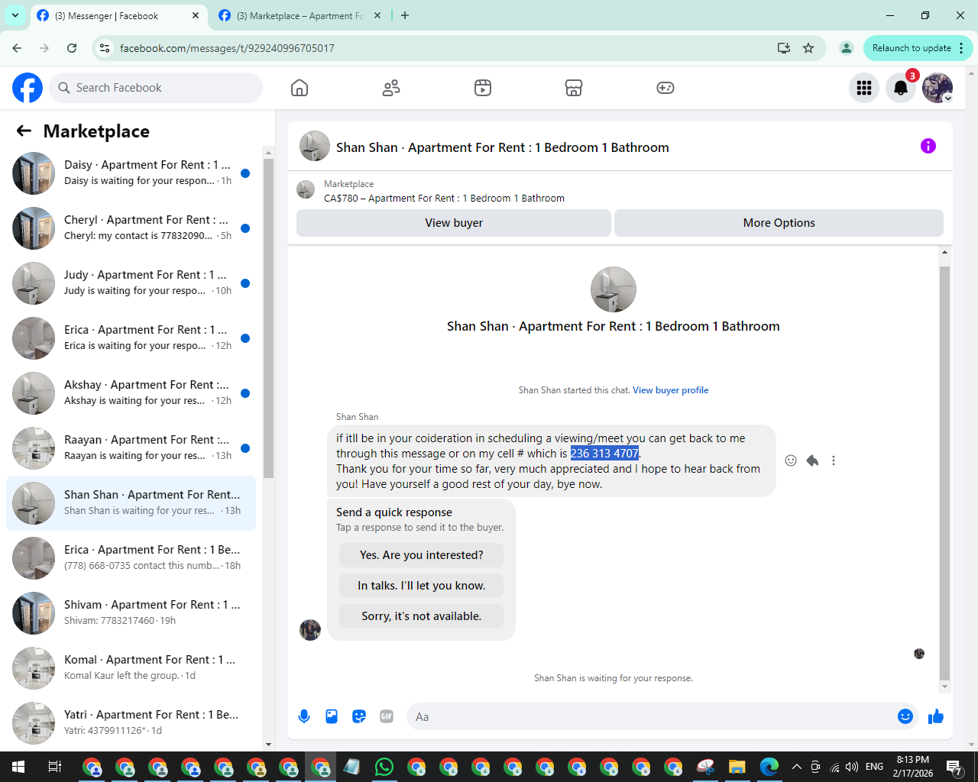React to message with emoji icon
Image resolution: width=978 pixels, height=782 pixels.
click(x=791, y=460)
